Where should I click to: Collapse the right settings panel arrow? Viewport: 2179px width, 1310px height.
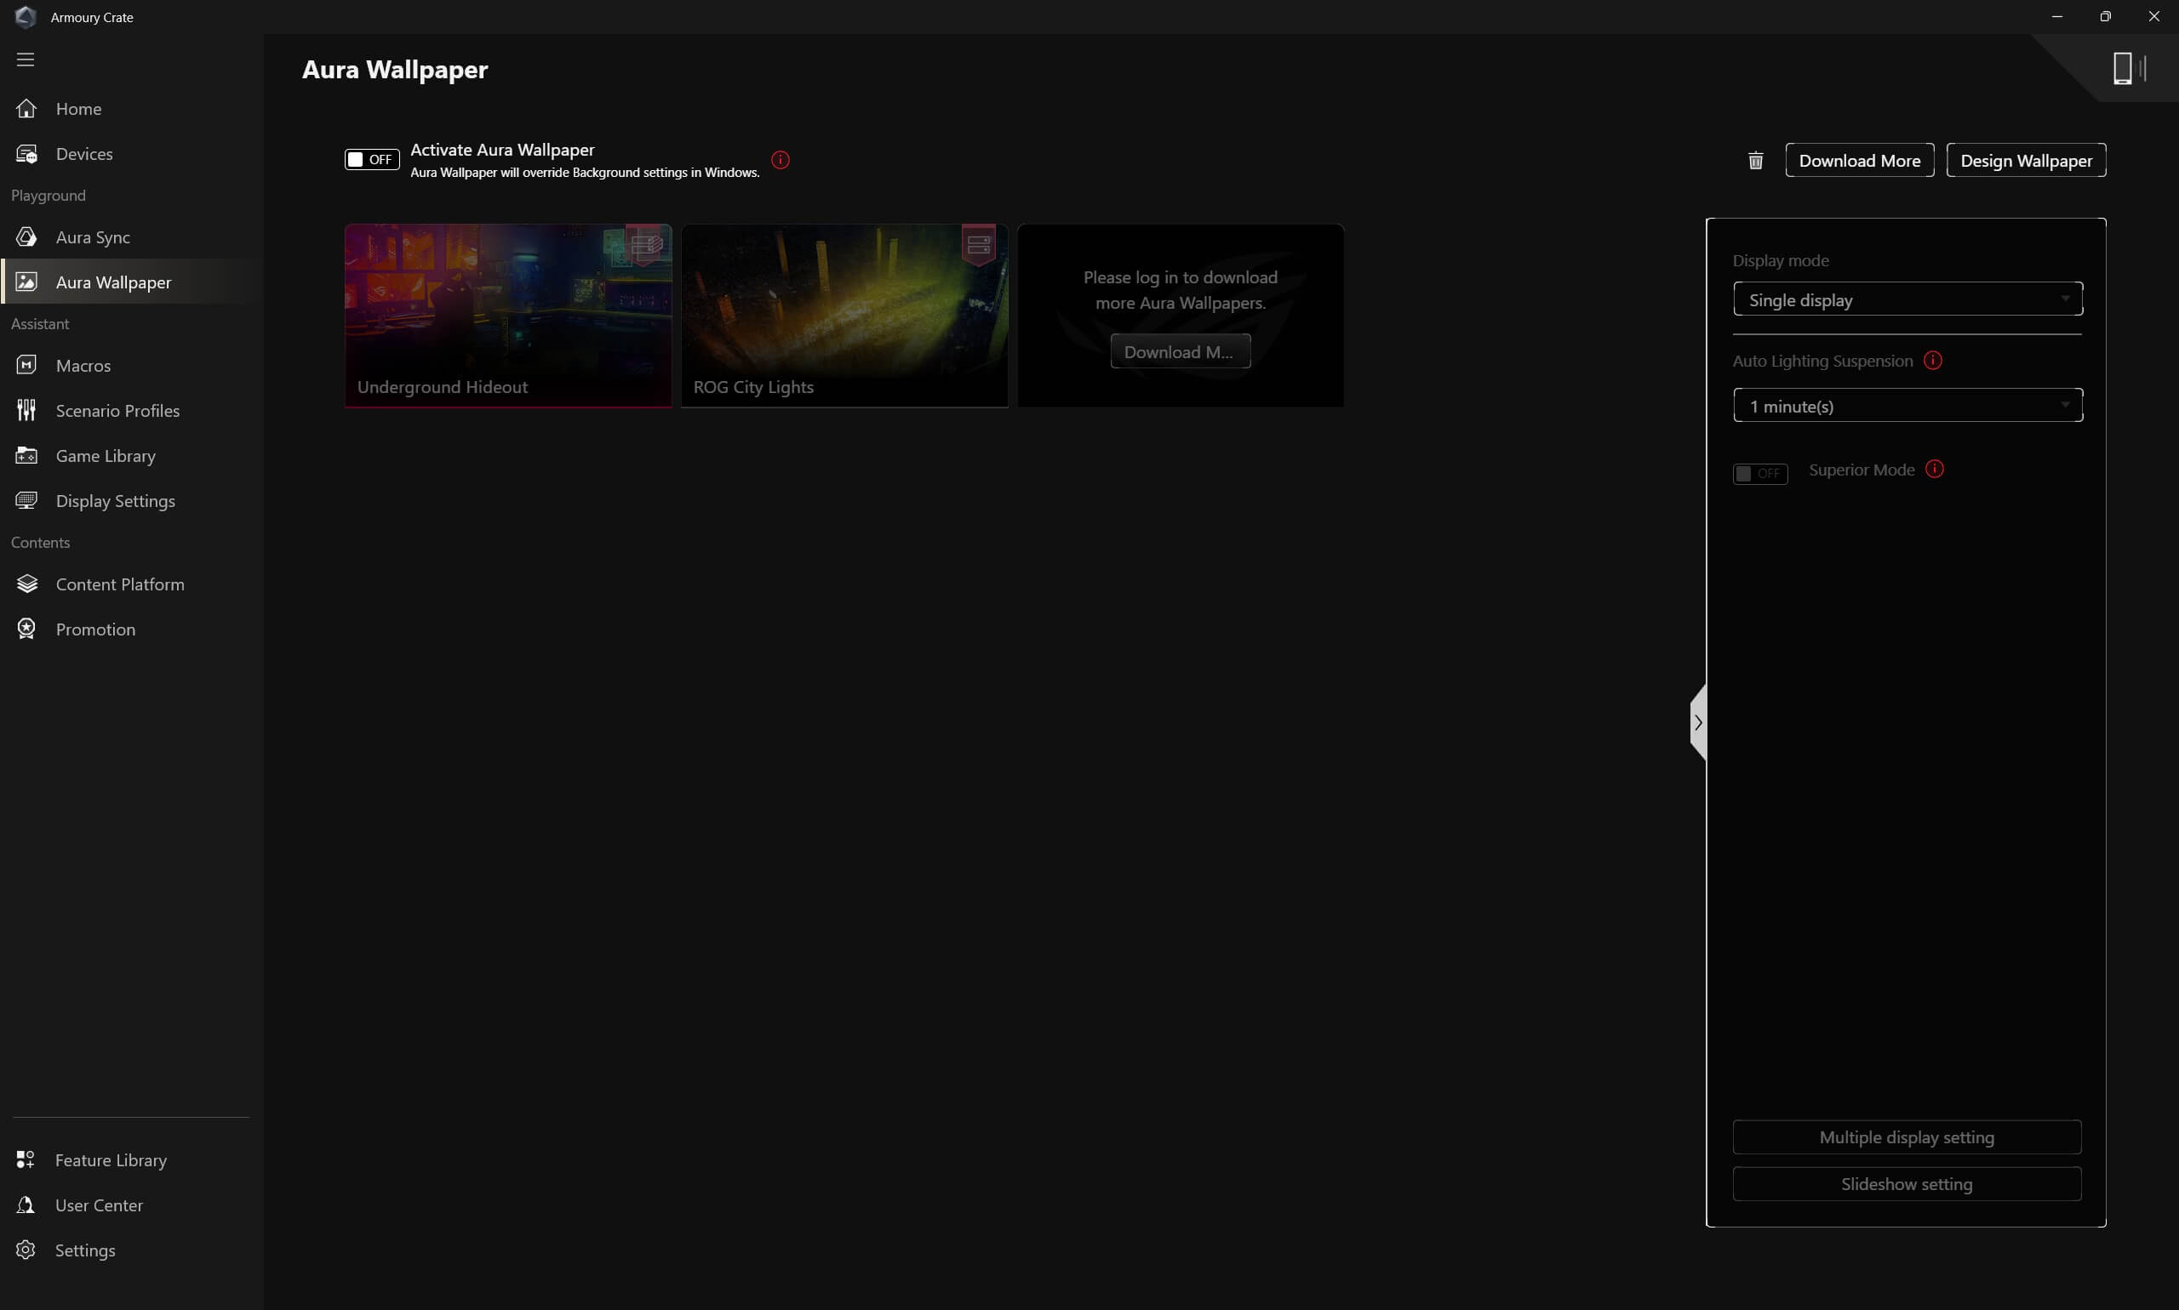click(x=1697, y=722)
